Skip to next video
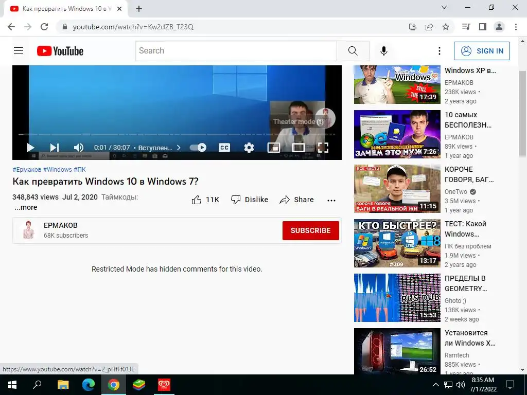The height and width of the screenshot is (395, 527). (55, 148)
